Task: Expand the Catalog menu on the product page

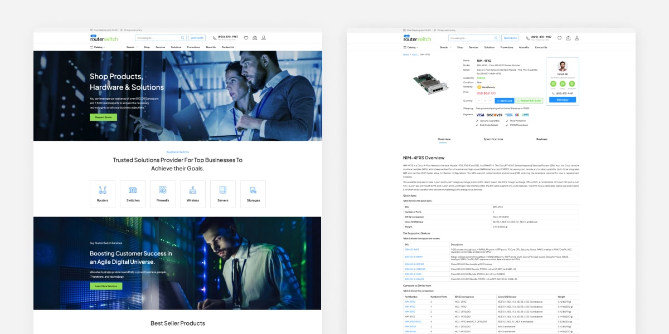Action: (x=410, y=47)
